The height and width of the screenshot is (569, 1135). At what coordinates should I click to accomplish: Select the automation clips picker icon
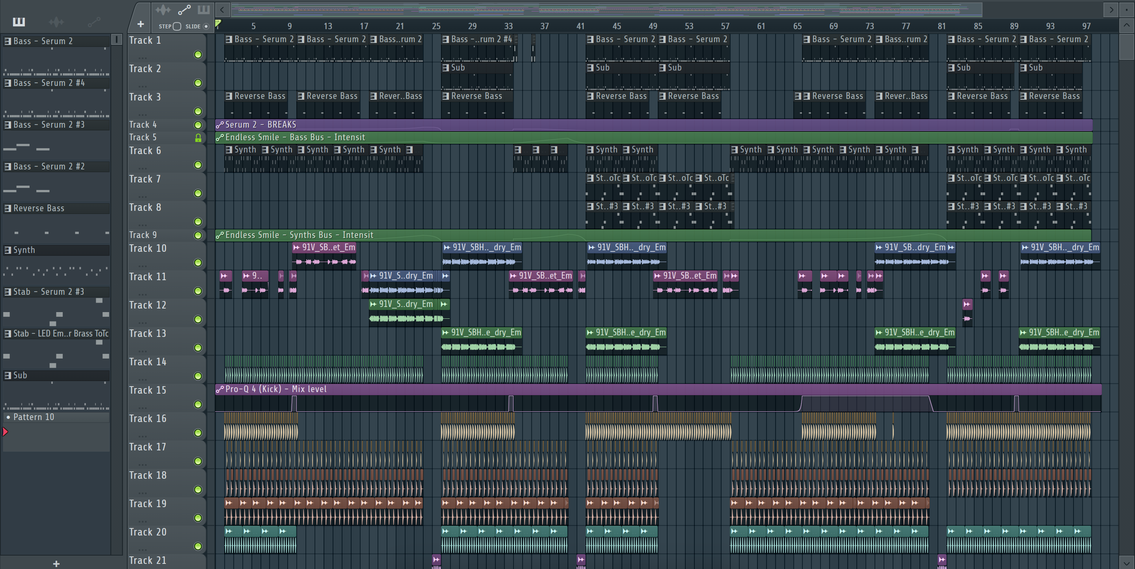pos(94,22)
